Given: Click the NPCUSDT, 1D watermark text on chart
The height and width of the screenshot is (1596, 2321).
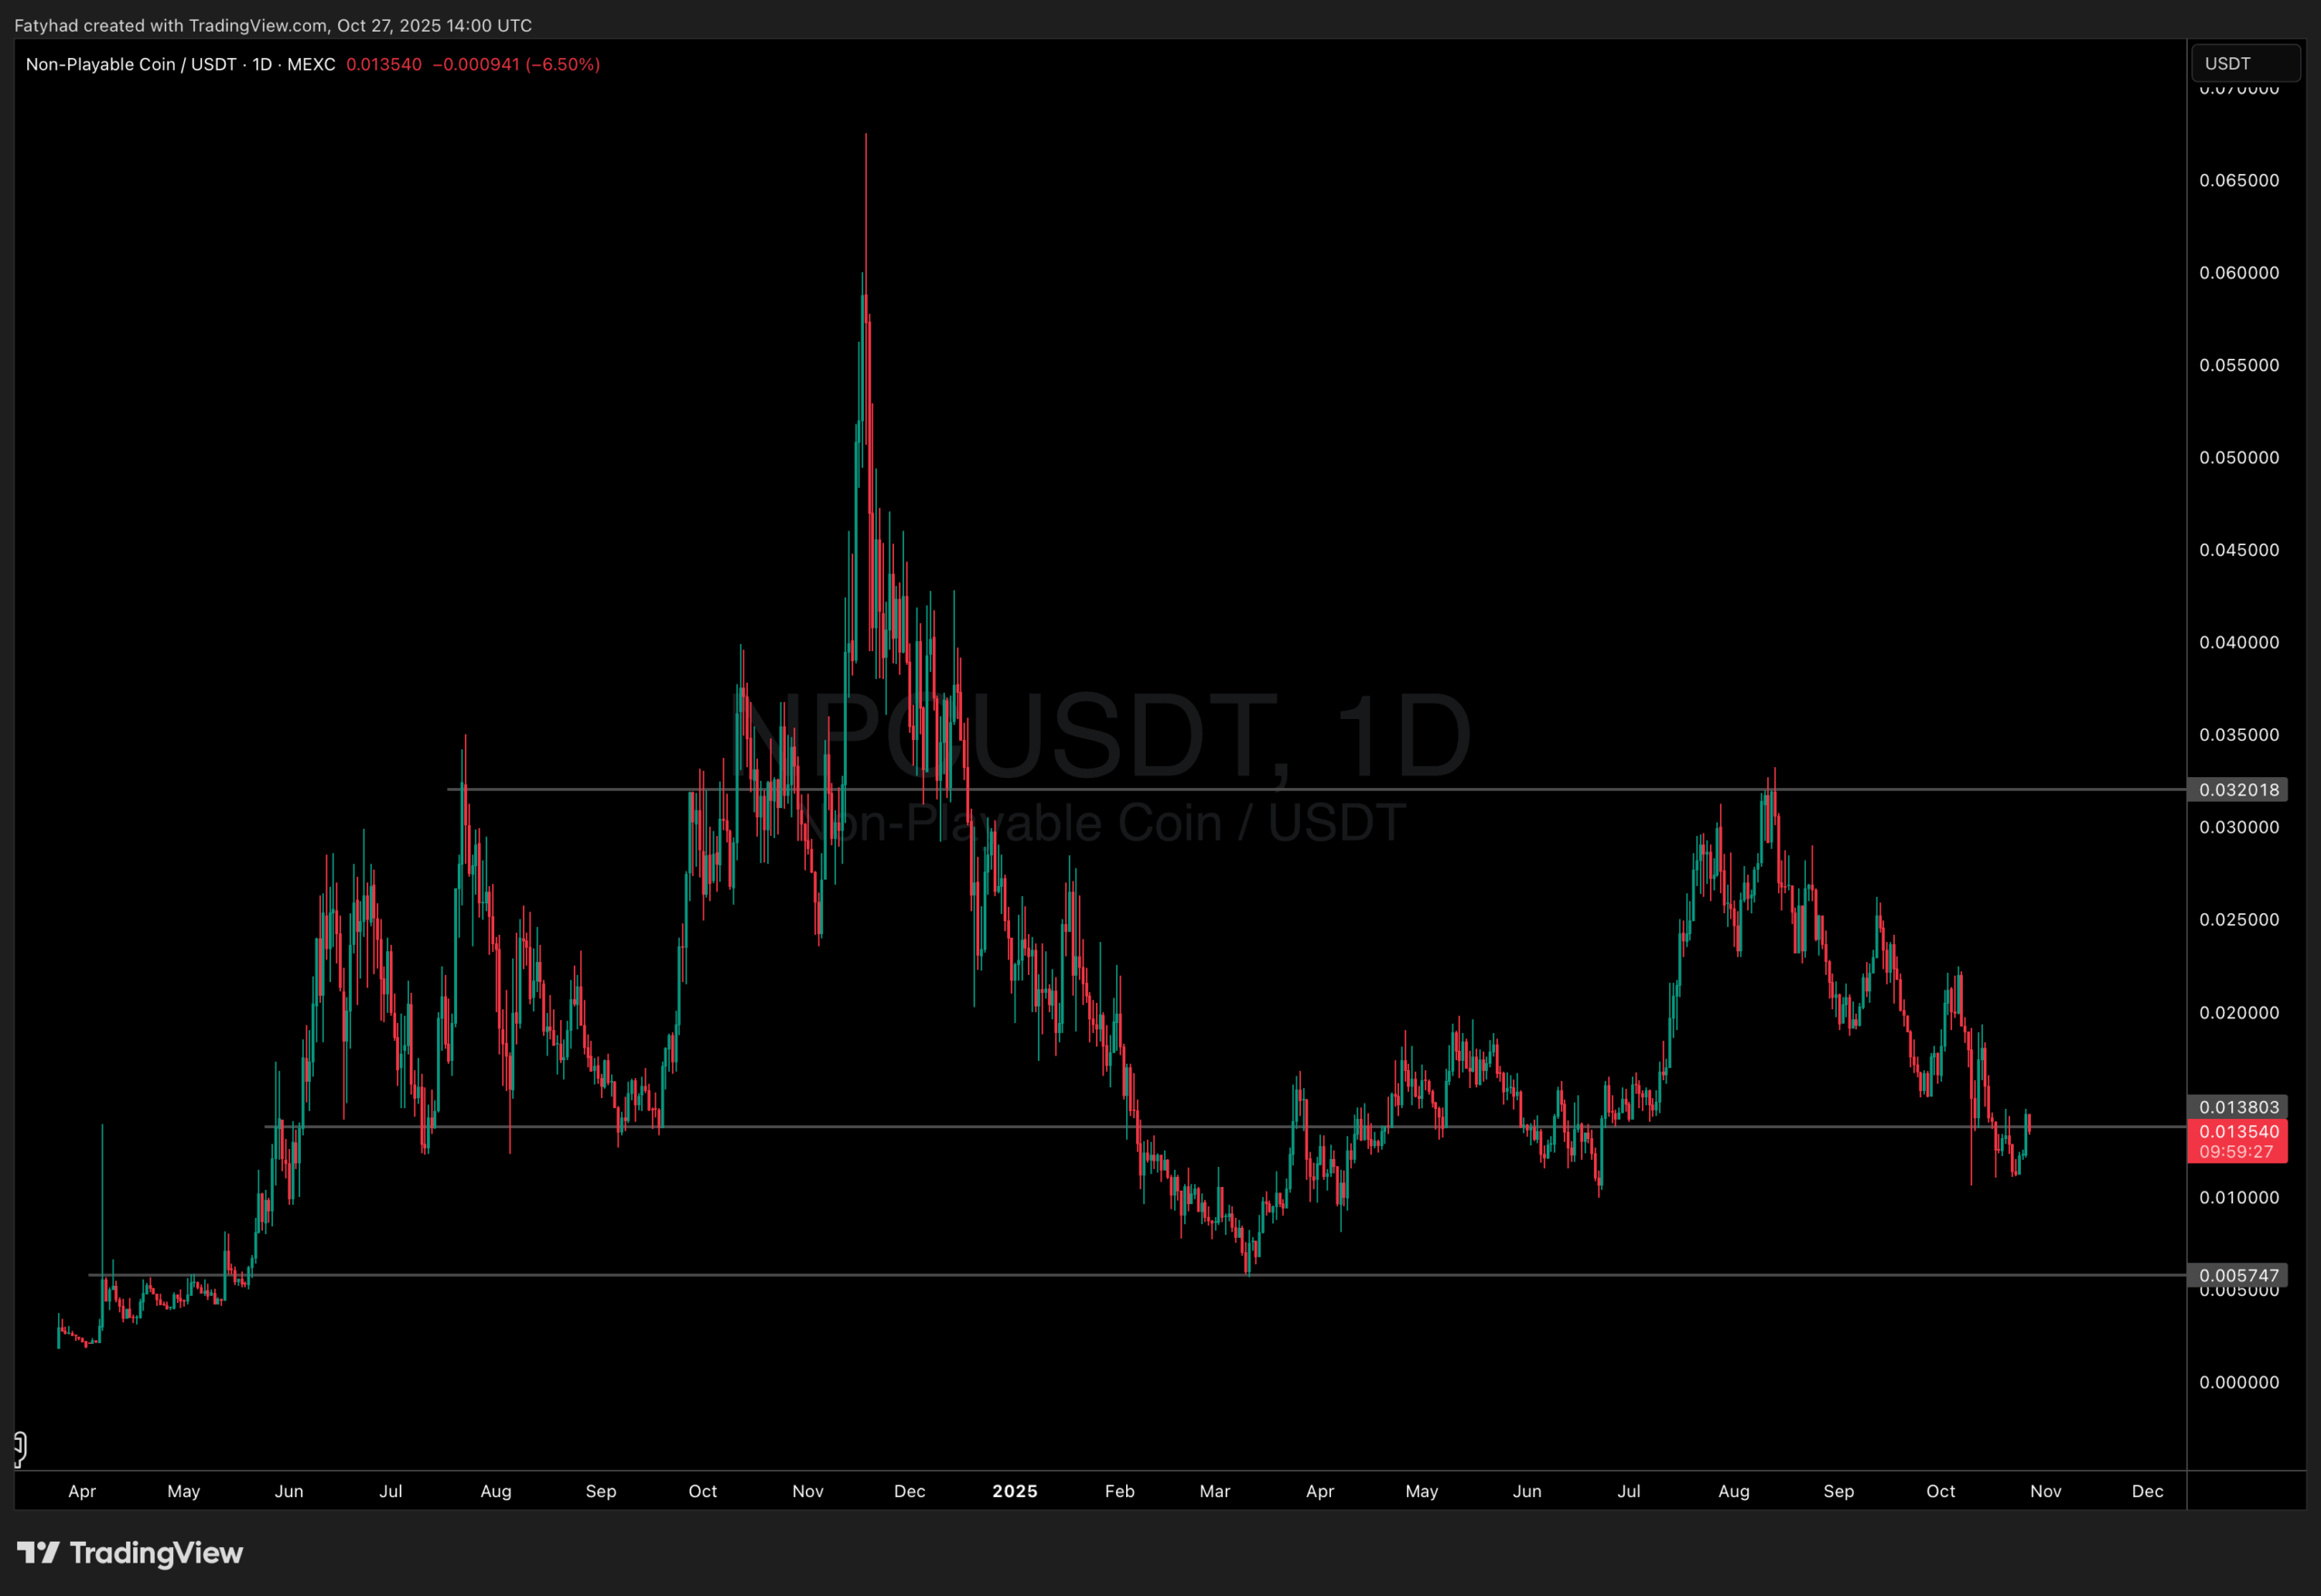Looking at the screenshot, I should coord(1104,737).
